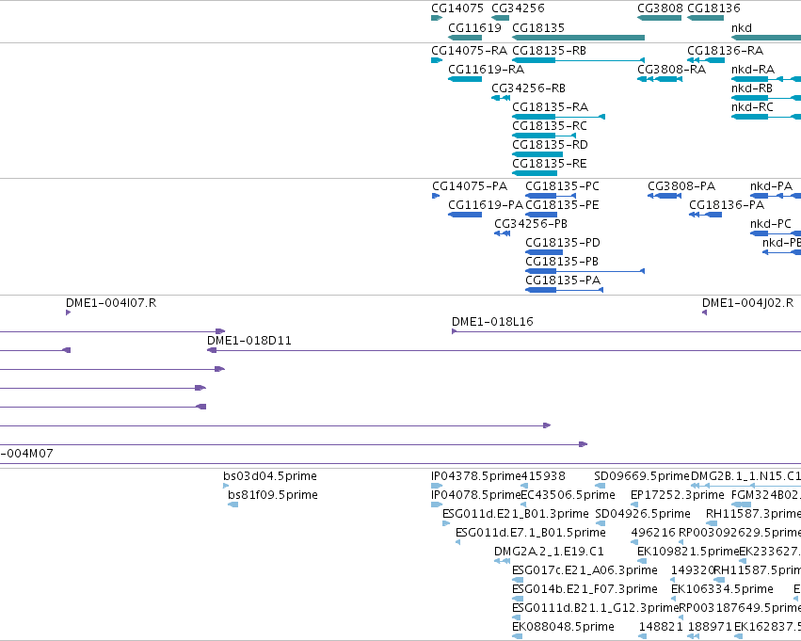
Task: Click protein CG18136-PA
Action: pos(727,205)
